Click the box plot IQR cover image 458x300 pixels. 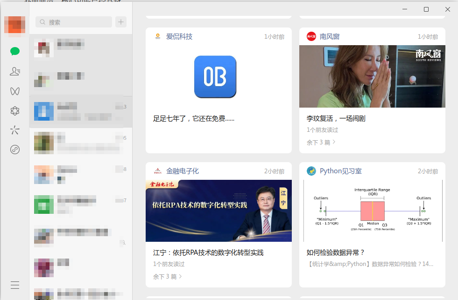(x=372, y=211)
